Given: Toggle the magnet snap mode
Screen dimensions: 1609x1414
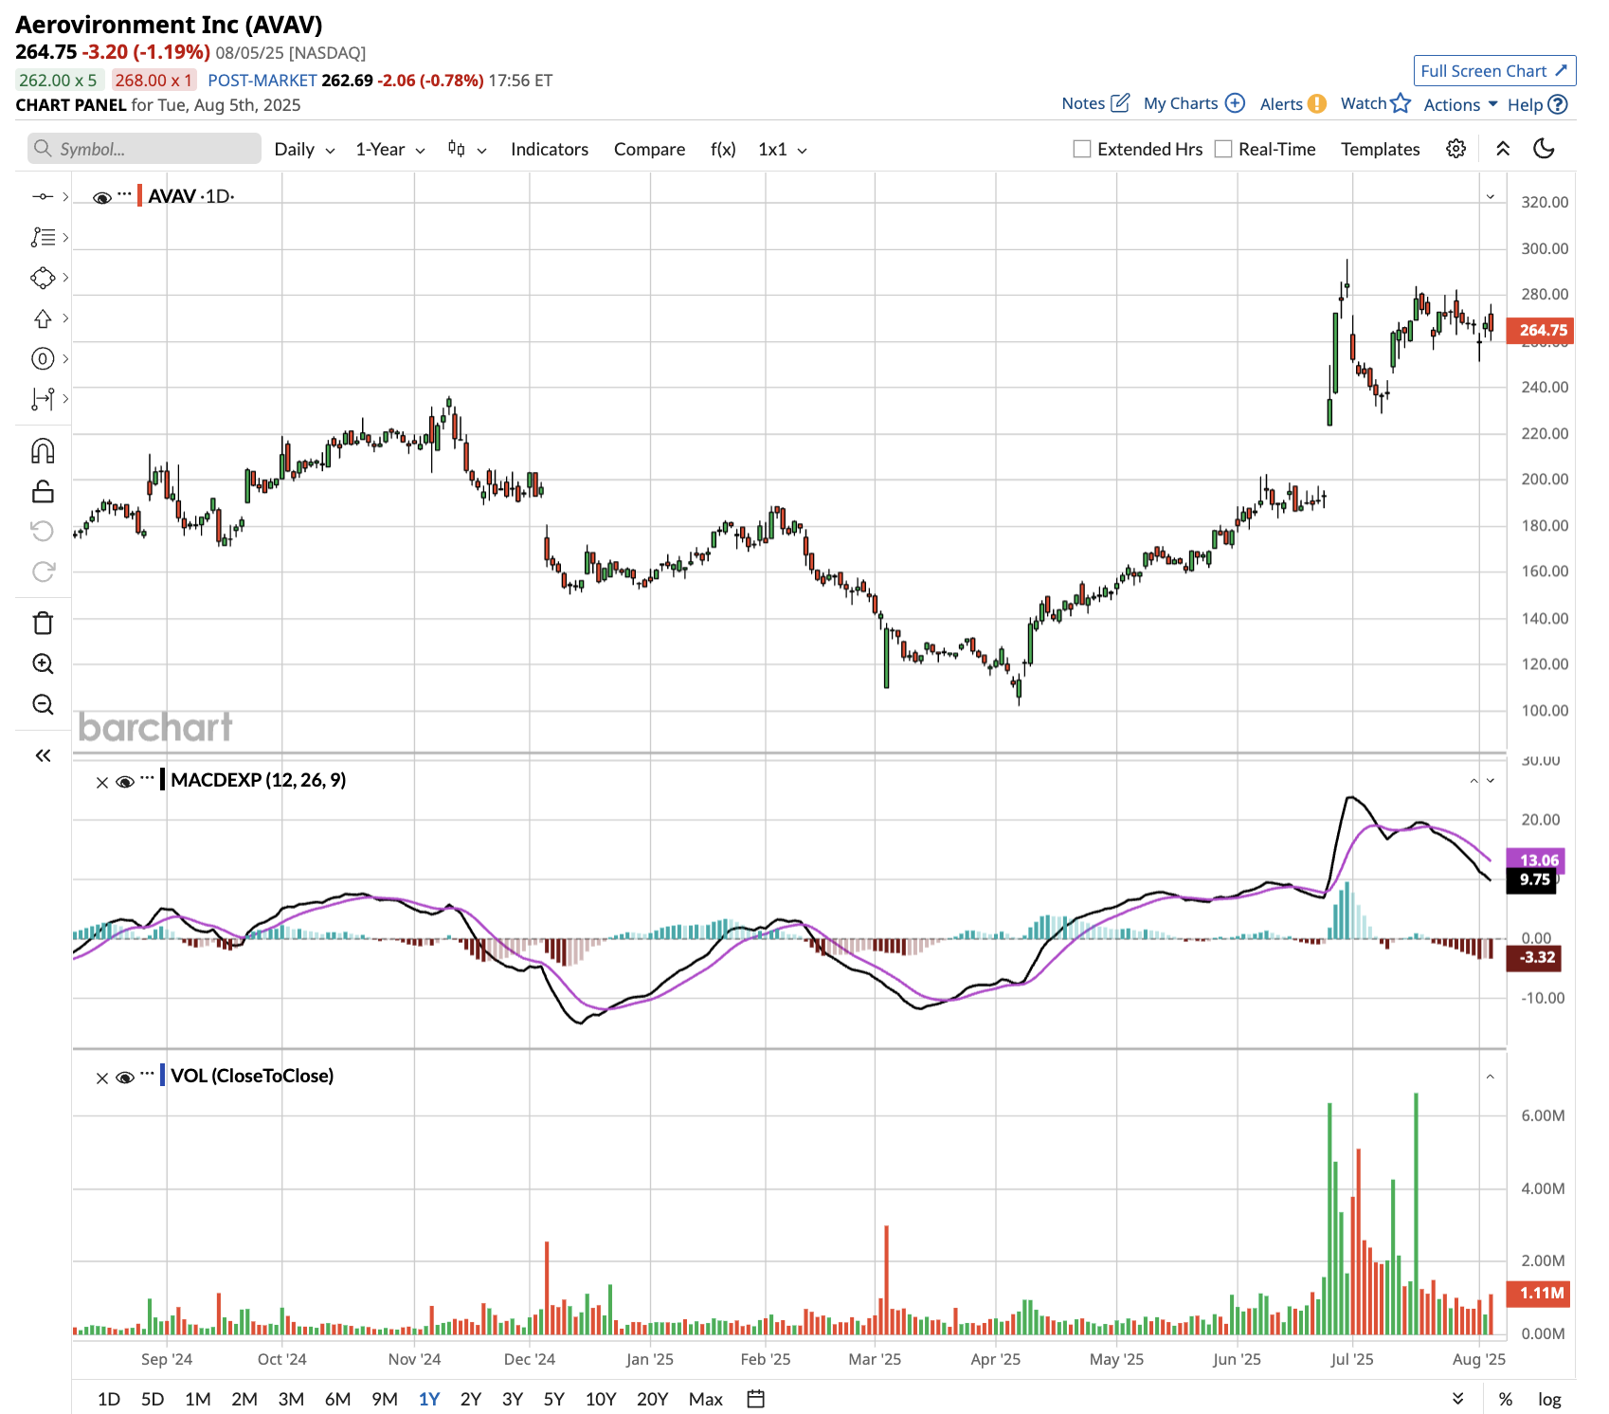Looking at the screenshot, I should pyautogui.click(x=43, y=451).
